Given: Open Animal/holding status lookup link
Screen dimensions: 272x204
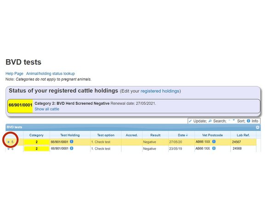Looking at the screenshot, I should (x=51, y=74).
